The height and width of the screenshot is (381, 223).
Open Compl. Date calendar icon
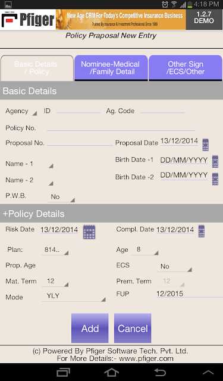(202, 231)
